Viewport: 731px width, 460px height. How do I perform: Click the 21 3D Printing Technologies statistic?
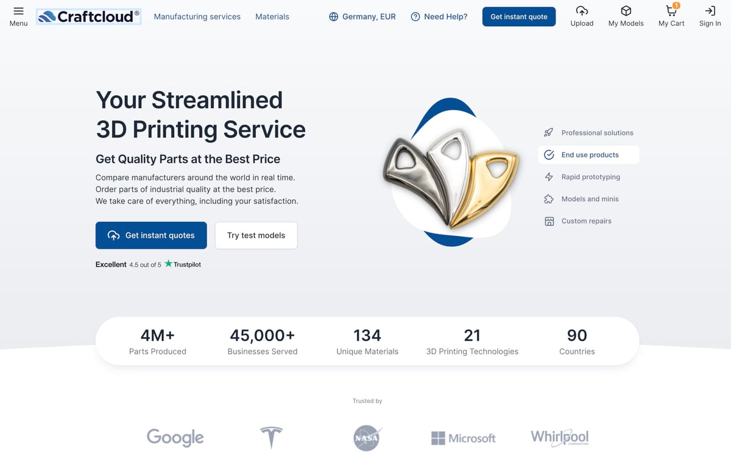pyautogui.click(x=472, y=342)
